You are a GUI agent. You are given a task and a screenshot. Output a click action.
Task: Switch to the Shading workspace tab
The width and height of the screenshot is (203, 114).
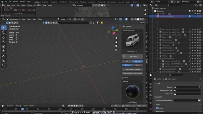tap(83, 2)
